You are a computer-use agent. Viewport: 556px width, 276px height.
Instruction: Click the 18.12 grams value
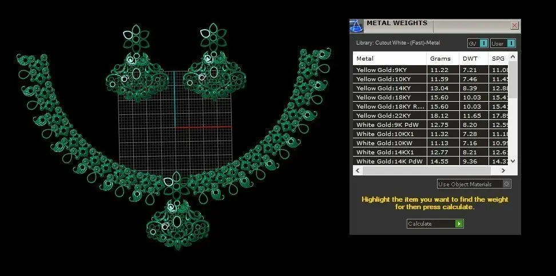click(439, 115)
